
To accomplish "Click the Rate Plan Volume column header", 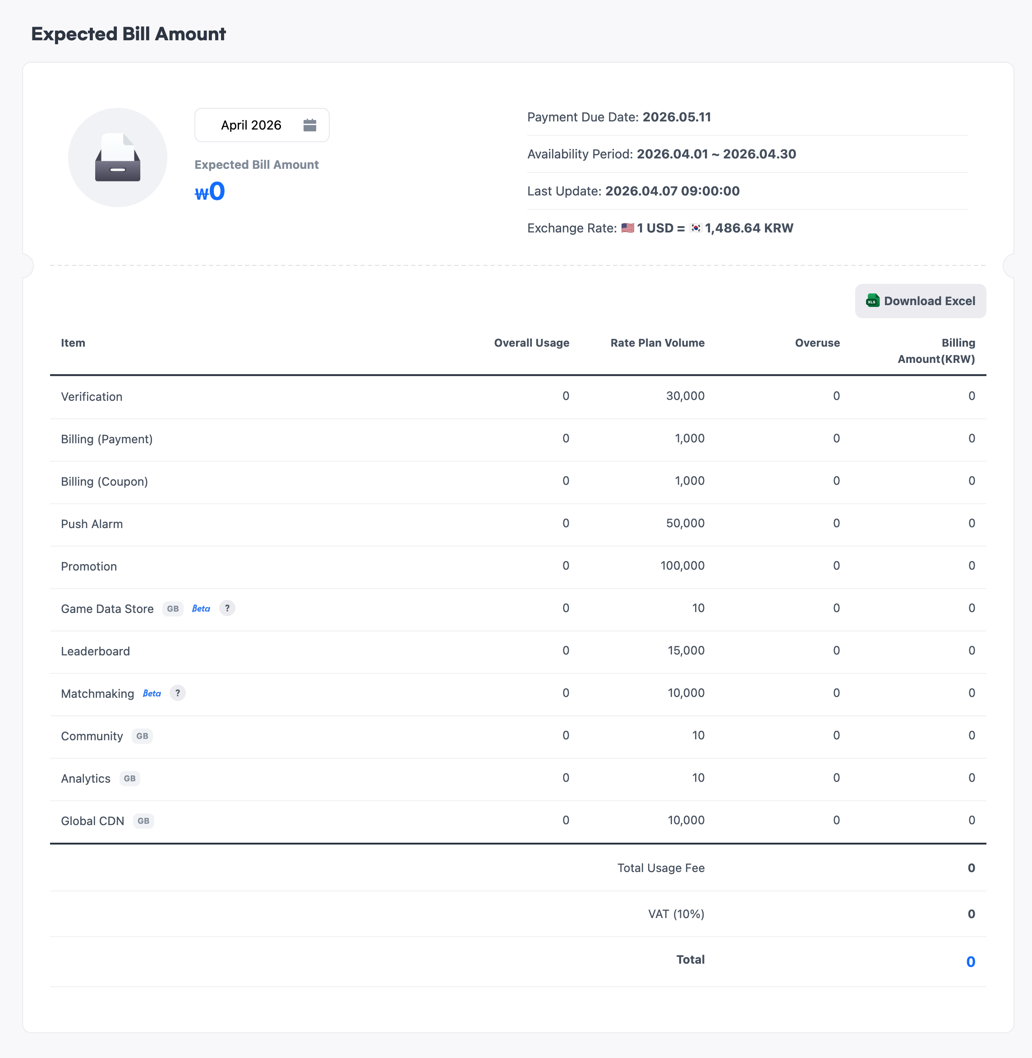I will pos(657,343).
